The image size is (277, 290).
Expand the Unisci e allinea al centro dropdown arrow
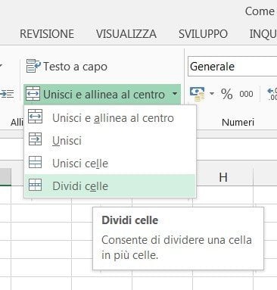tap(175, 94)
